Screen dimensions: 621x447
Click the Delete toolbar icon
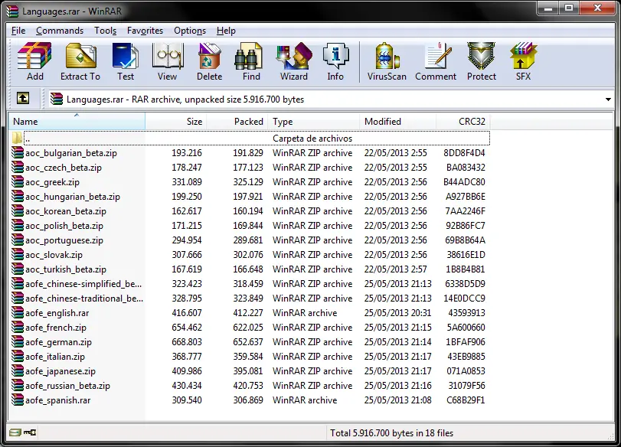pyautogui.click(x=210, y=61)
